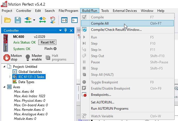
Task: Click the Motion stop red hand icon
Action: (x=7, y=58)
